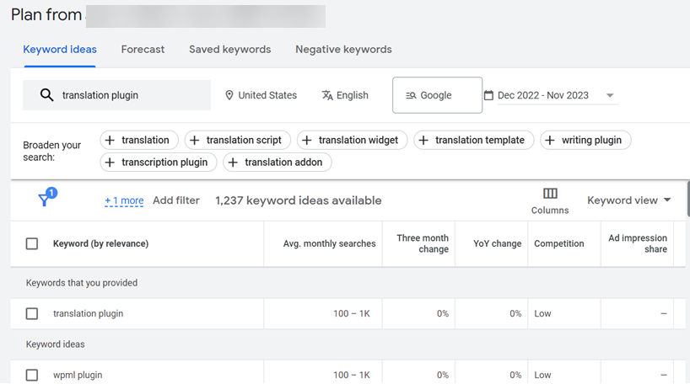Open the Columns icon
Screen dimensions: 690x384
550,194
